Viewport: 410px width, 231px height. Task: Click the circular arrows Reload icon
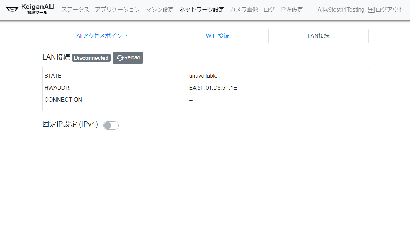click(120, 58)
